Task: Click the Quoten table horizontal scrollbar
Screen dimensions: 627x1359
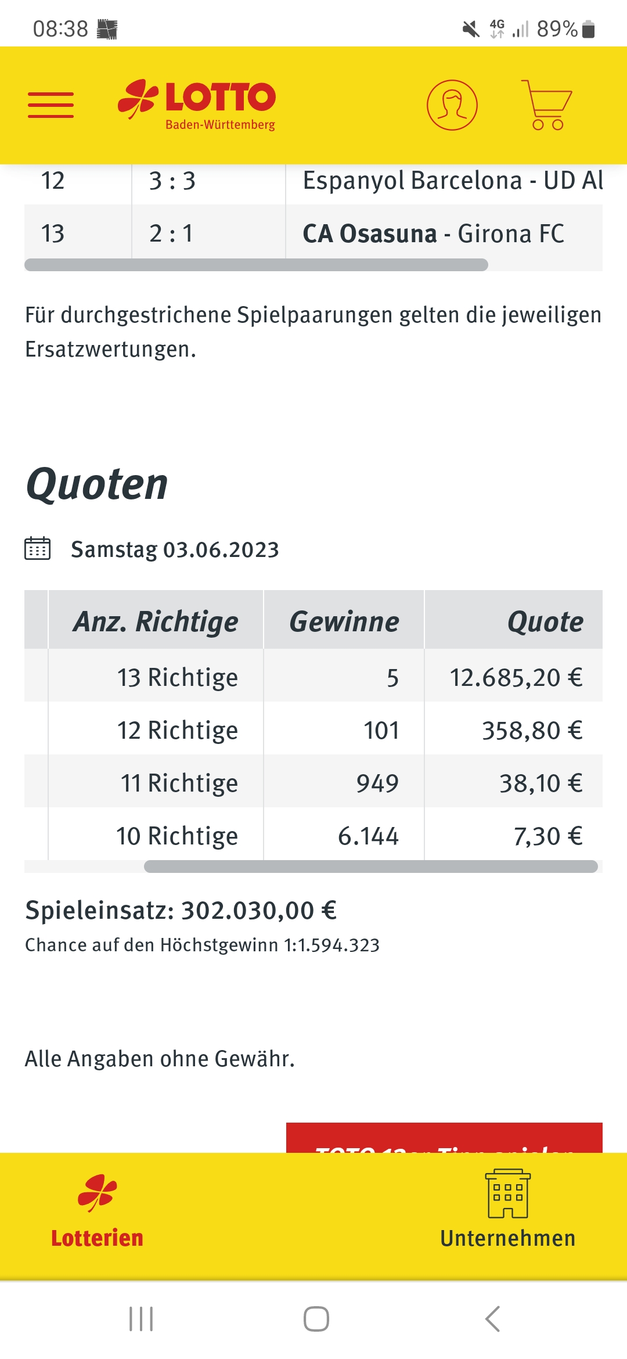Action: point(371,867)
